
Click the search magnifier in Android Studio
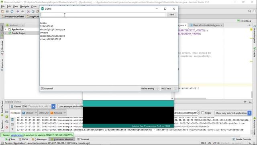point(249,11)
